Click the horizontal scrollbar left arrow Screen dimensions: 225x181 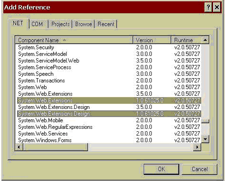[19, 147]
